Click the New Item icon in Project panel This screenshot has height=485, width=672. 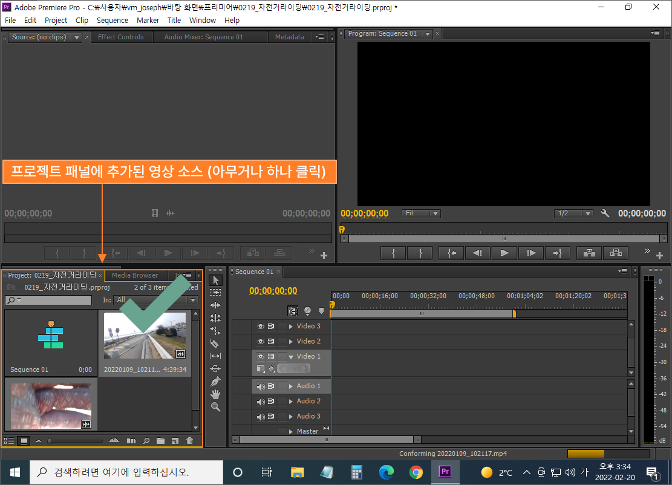[x=175, y=441]
